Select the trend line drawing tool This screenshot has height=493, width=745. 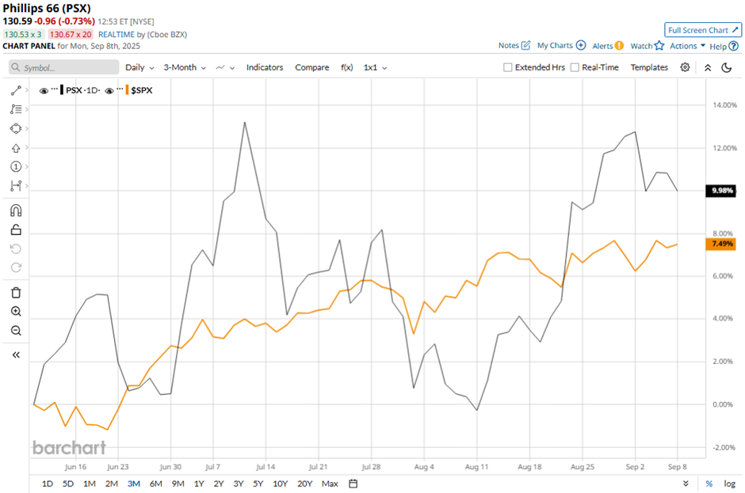click(16, 90)
